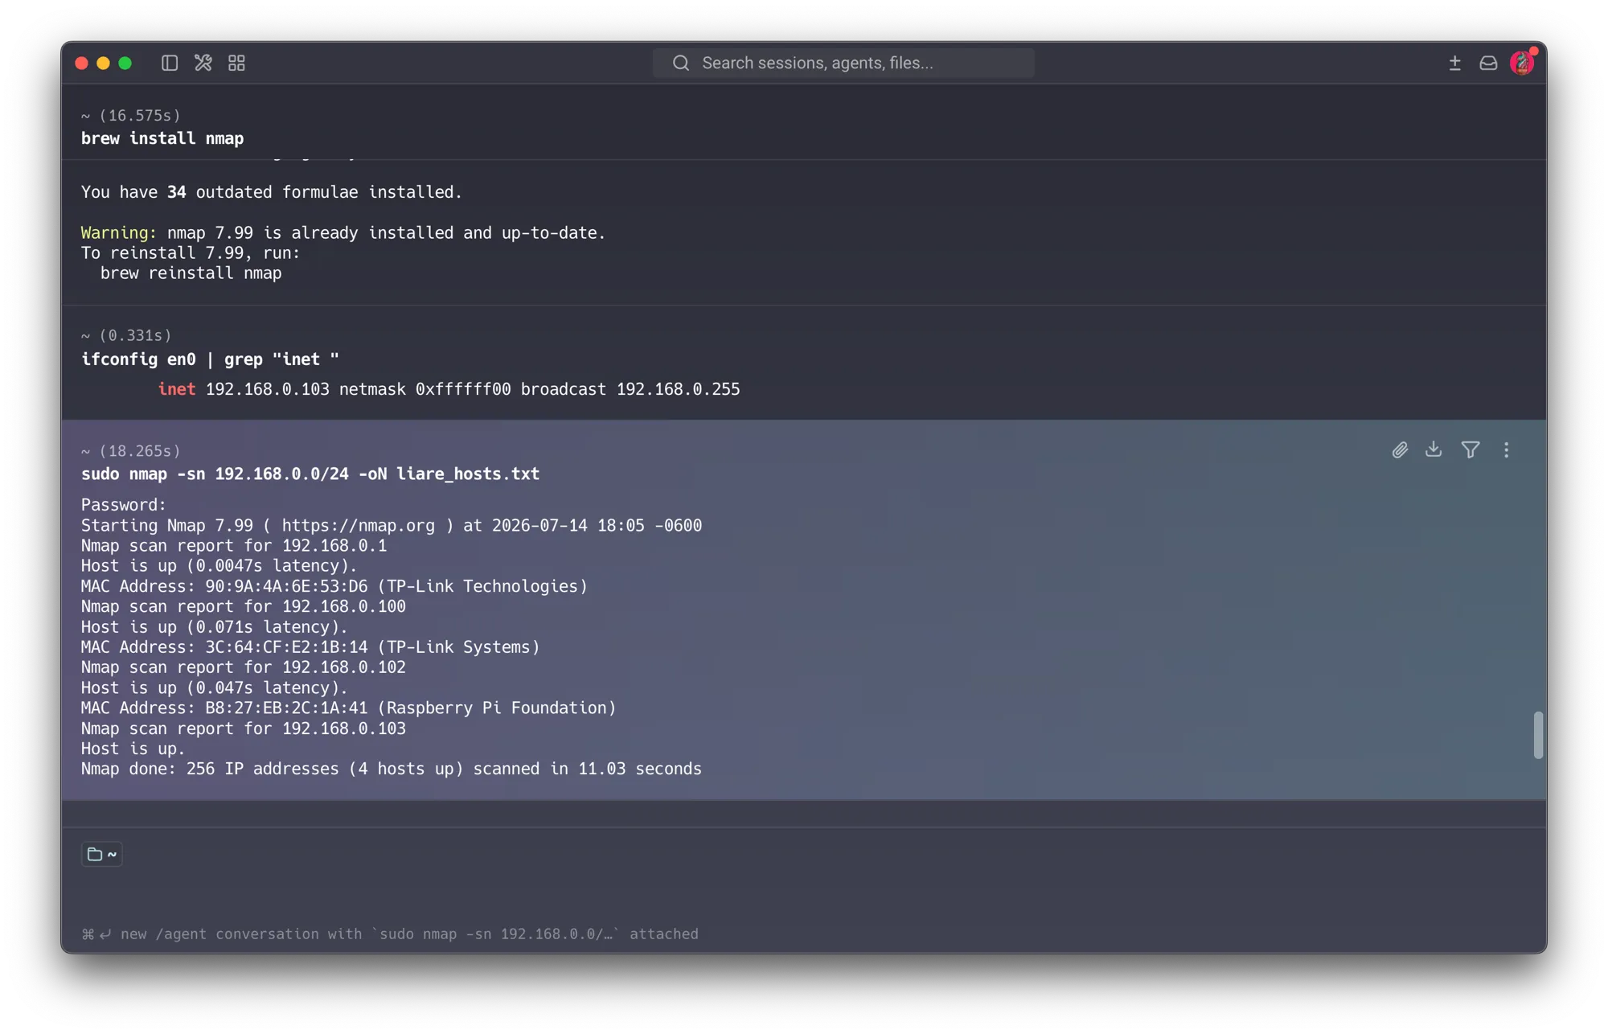Click the 'TP-Link Systems' MAC address line
The width and height of the screenshot is (1608, 1034).
(x=310, y=647)
